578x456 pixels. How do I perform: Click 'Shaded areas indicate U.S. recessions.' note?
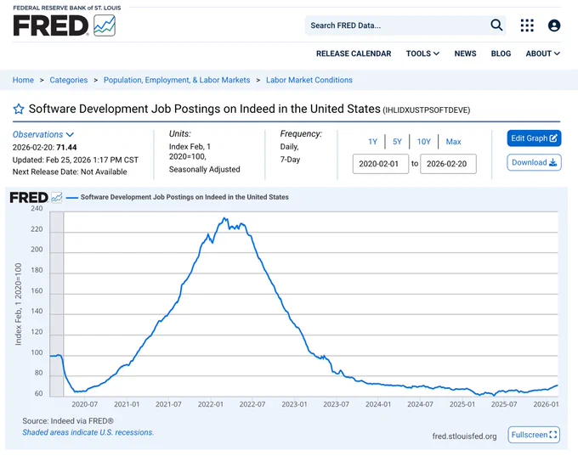[x=88, y=432]
